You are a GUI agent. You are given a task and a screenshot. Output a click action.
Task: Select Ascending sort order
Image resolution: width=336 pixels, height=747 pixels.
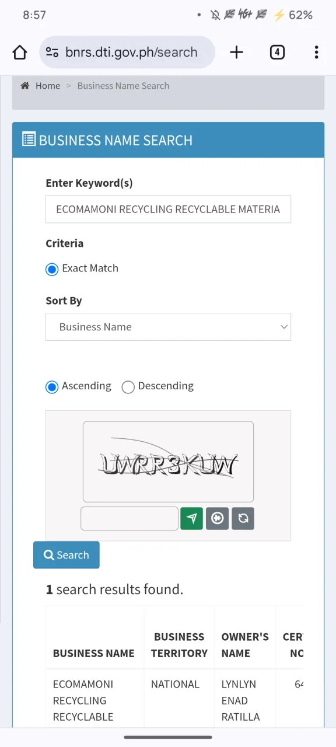click(x=52, y=387)
